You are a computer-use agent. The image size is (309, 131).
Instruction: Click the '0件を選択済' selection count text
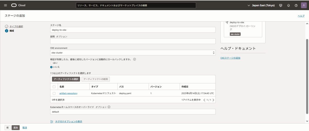58,100
